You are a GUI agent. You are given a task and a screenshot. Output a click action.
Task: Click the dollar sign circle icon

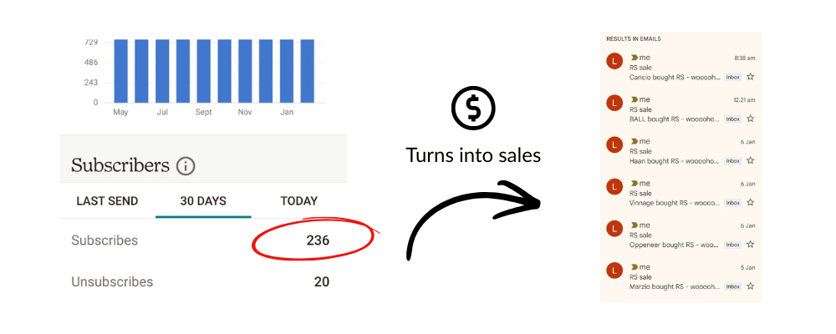[x=473, y=109]
